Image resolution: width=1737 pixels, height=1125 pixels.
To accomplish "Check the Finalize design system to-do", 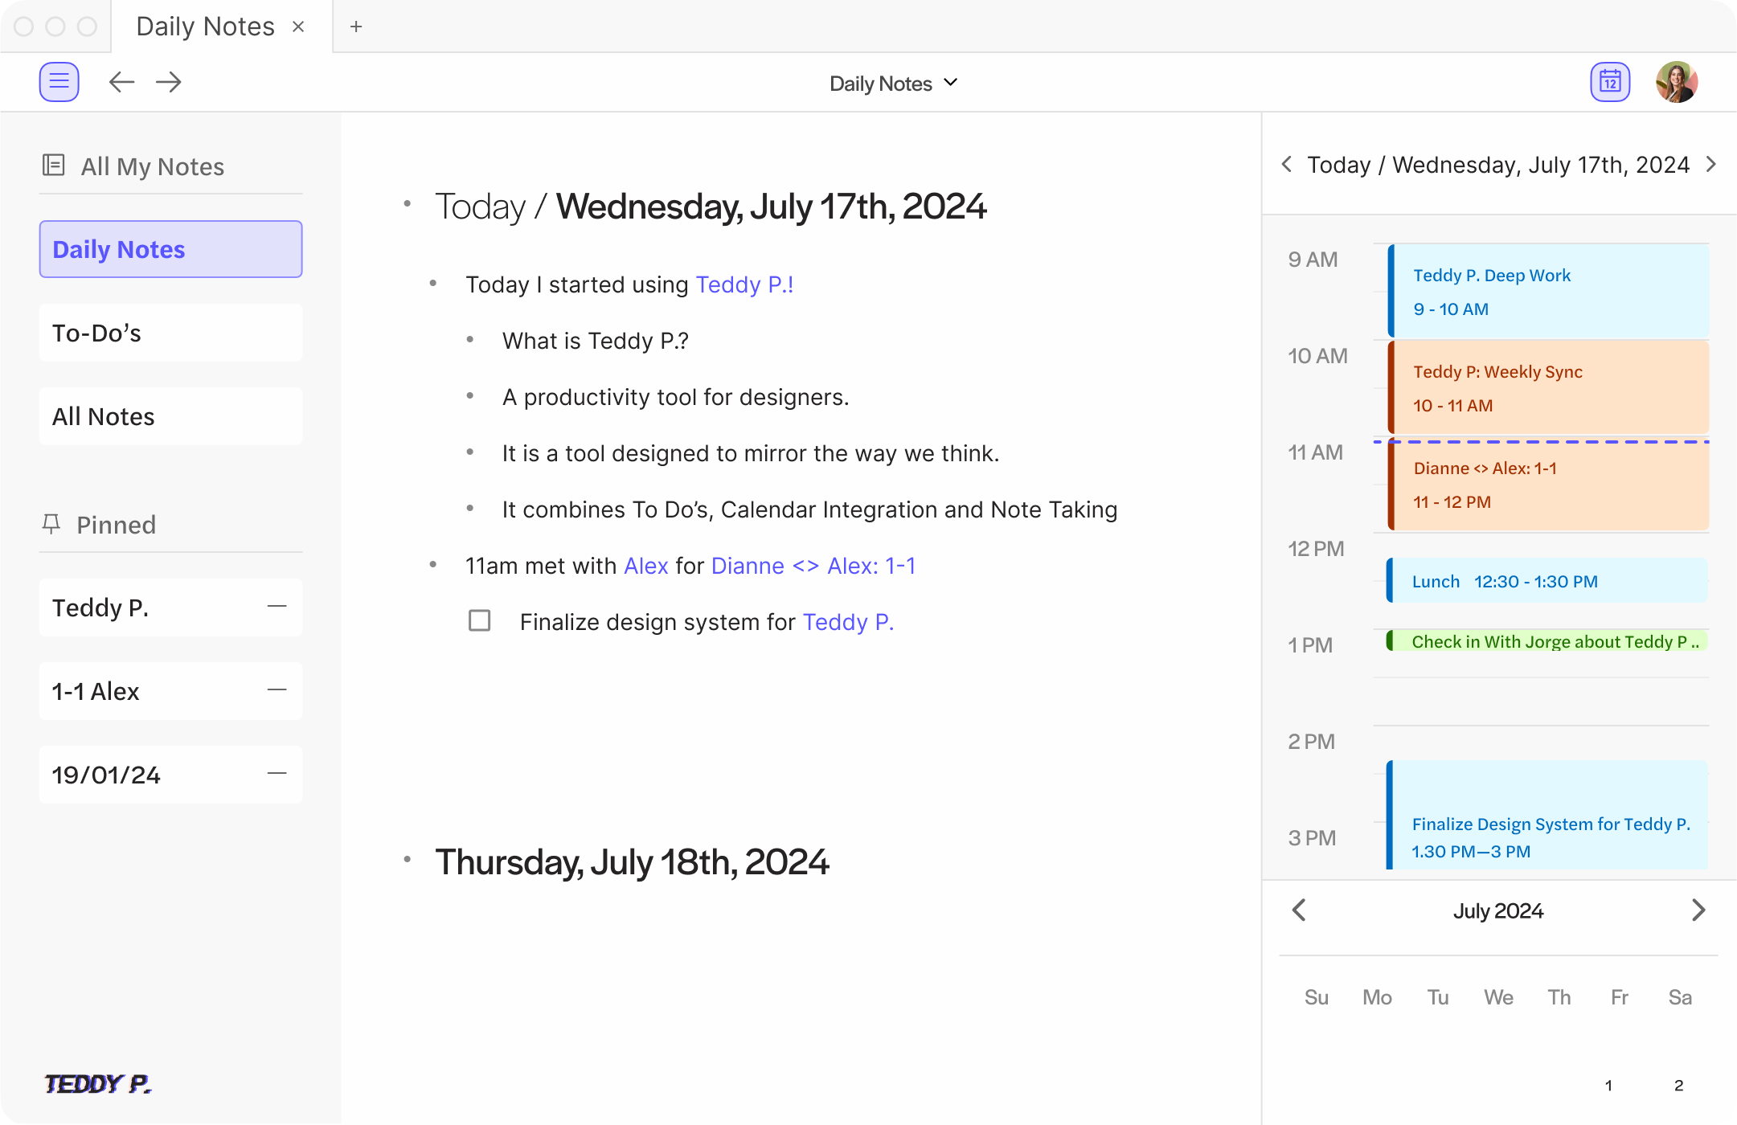I will [480, 621].
